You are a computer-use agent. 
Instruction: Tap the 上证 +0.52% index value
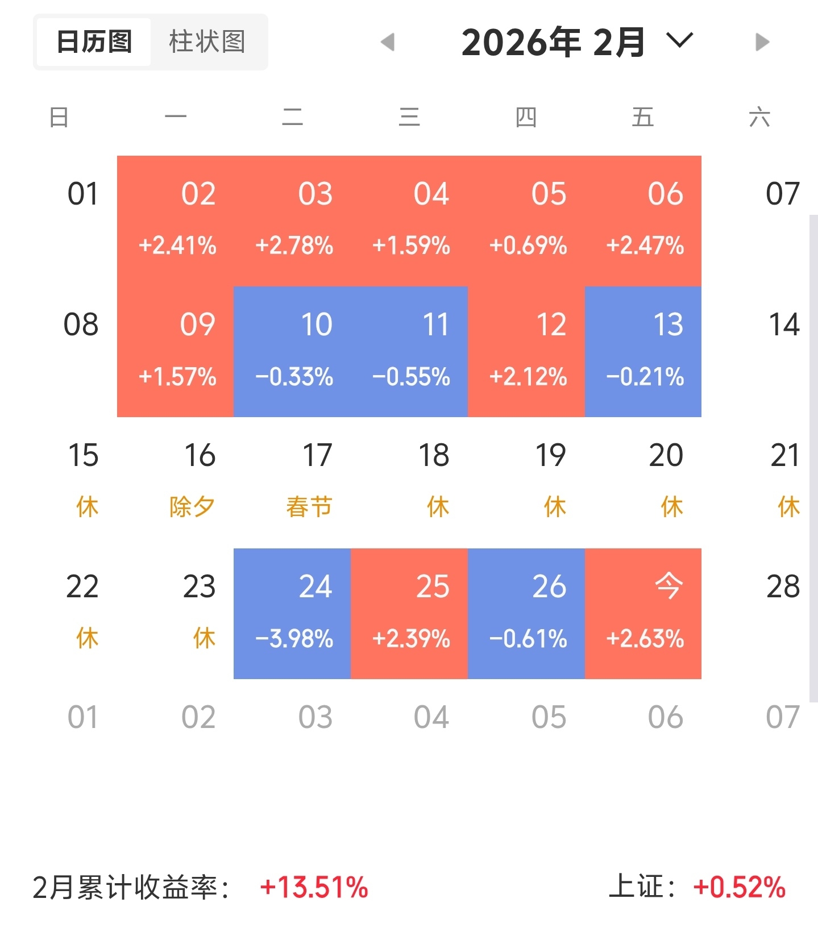click(739, 887)
